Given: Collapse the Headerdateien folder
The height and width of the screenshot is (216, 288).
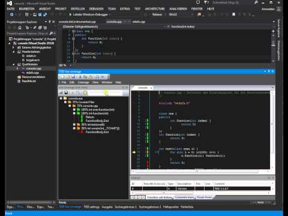Looking at the screenshot, I should [13, 52].
